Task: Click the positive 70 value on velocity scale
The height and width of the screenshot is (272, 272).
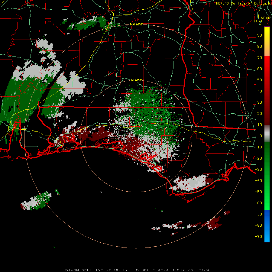Action: coord(260,58)
